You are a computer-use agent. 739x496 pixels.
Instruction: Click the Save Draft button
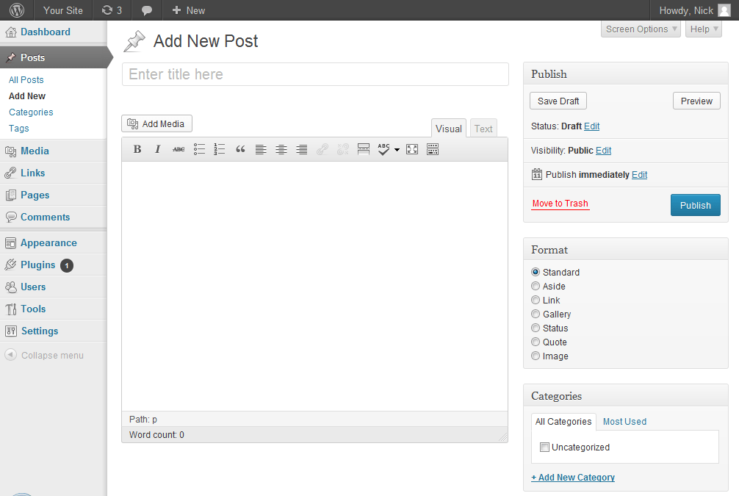[x=558, y=101]
